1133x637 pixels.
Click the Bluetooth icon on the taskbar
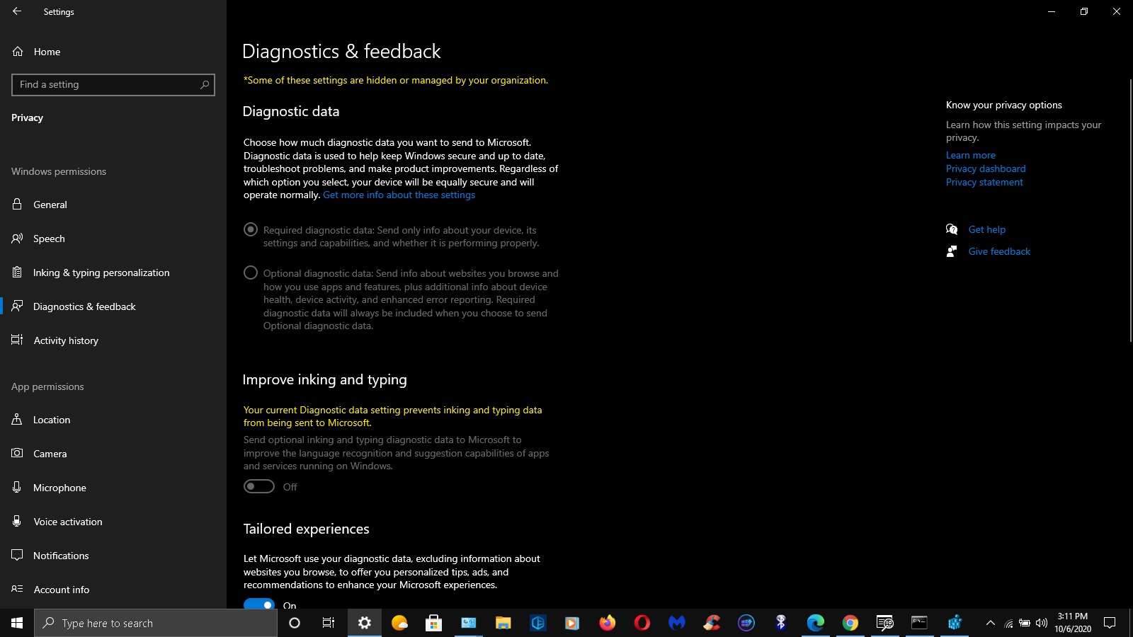[x=781, y=623]
